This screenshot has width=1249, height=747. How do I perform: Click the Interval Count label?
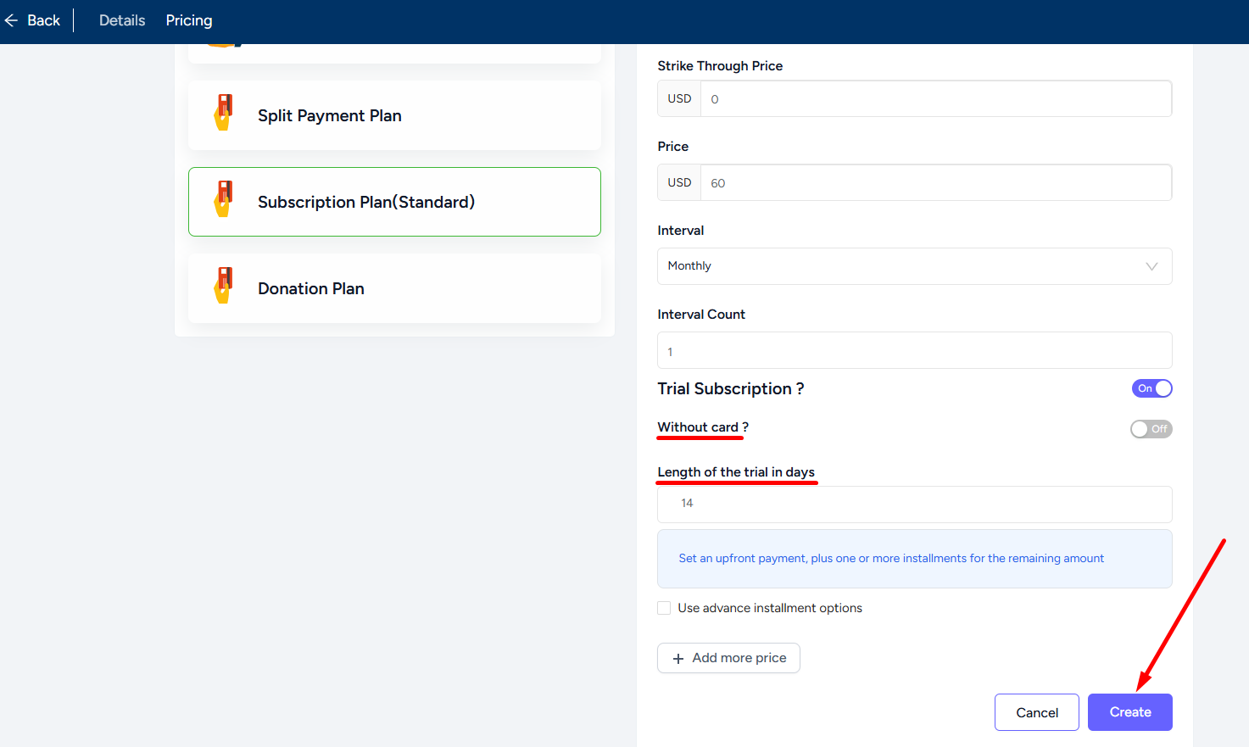point(701,315)
